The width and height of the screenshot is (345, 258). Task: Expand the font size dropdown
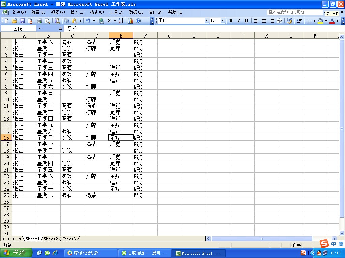tap(223, 21)
